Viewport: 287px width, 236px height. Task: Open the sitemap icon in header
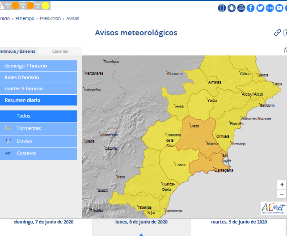tap(241, 8)
